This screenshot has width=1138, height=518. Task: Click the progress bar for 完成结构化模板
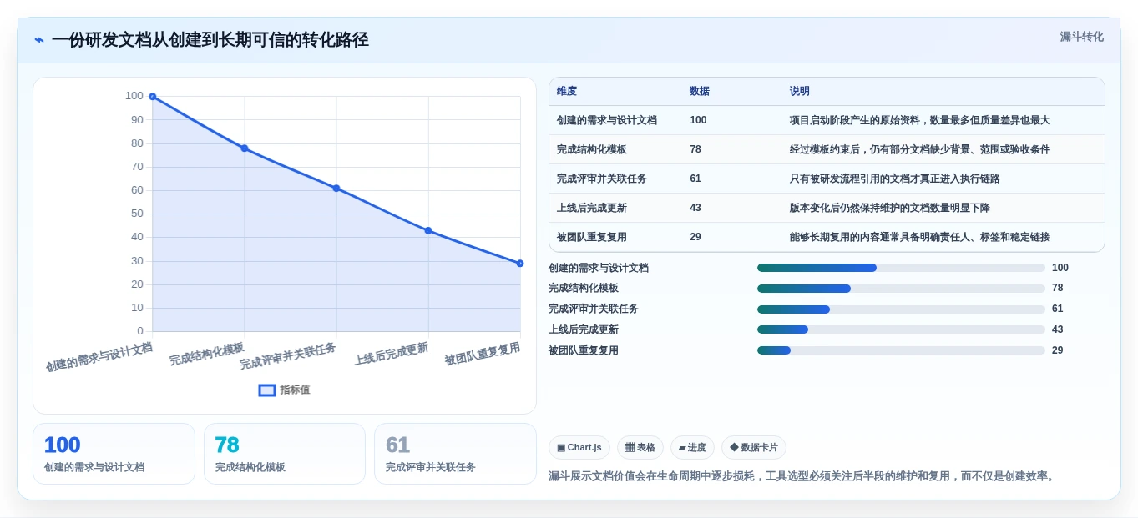coord(901,289)
